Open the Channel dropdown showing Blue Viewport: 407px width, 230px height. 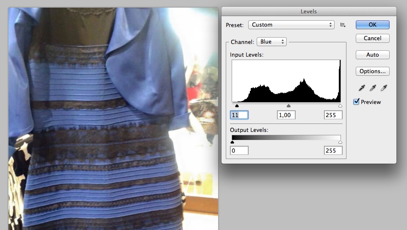[x=271, y=42]
